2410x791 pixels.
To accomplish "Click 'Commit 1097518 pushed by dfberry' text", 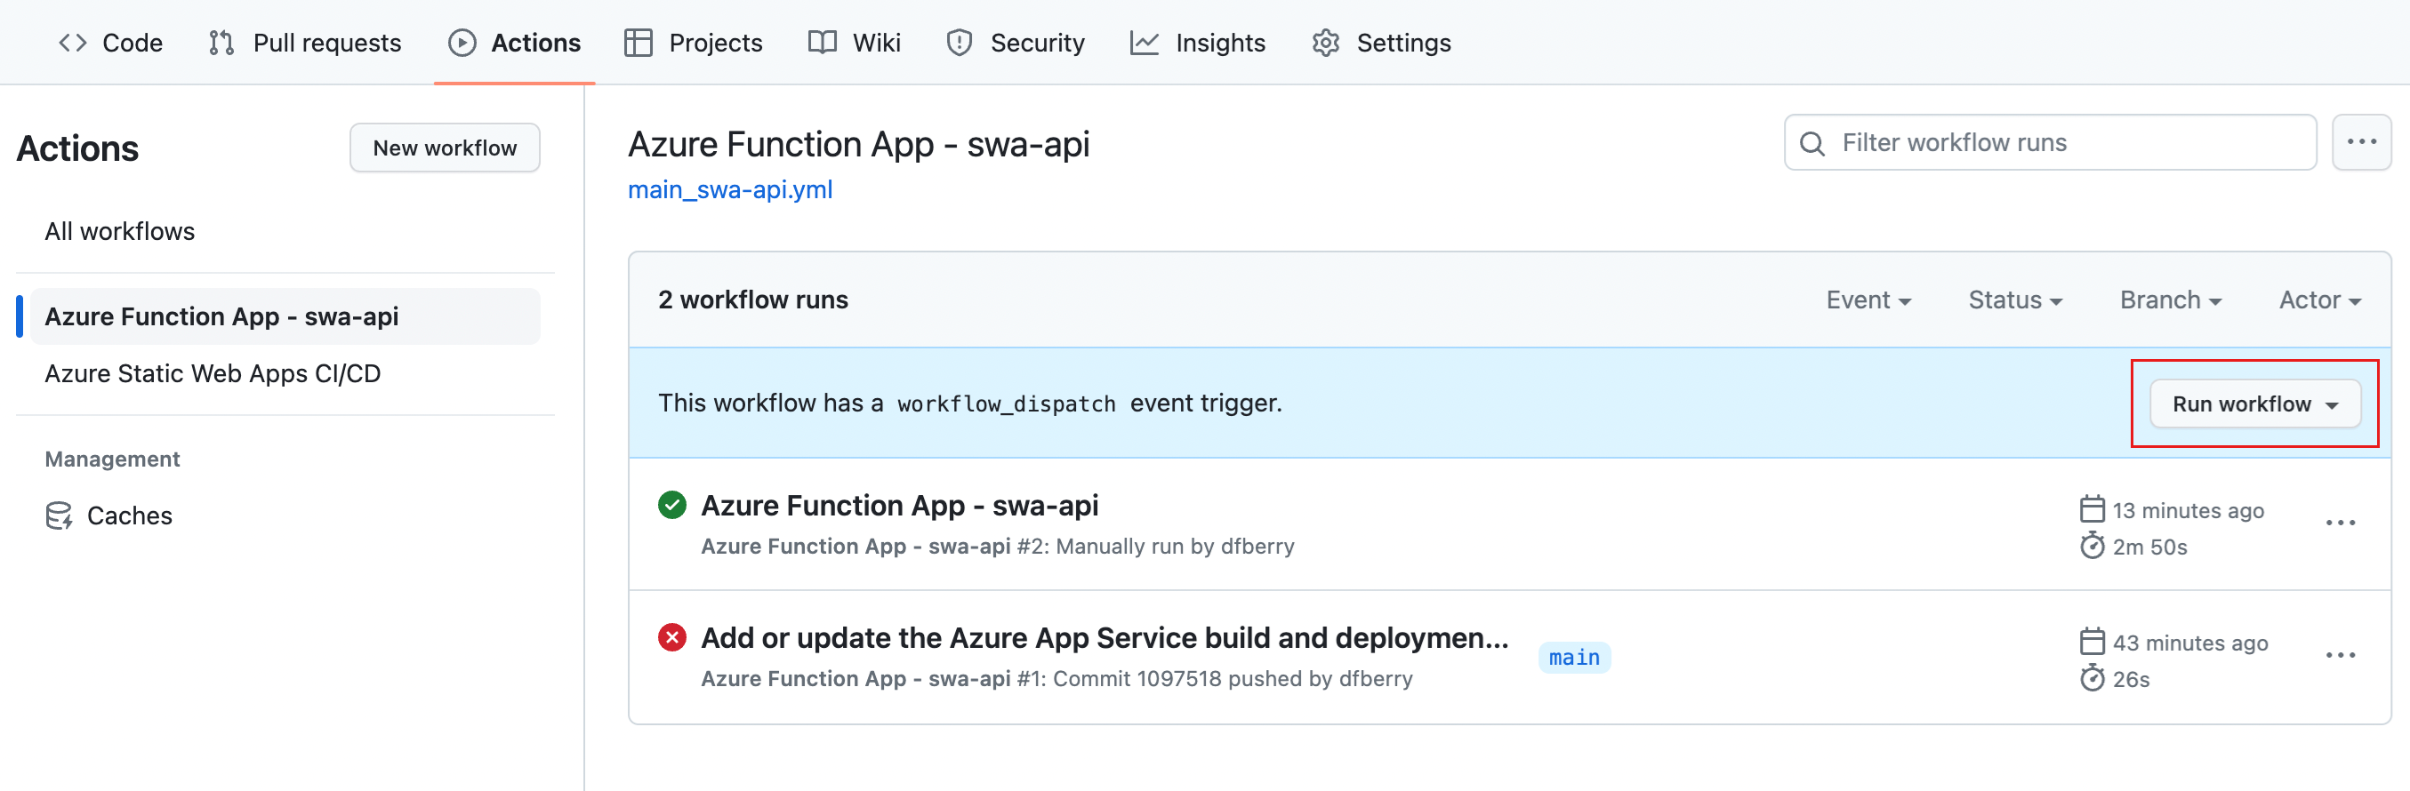I will 1233,679.
